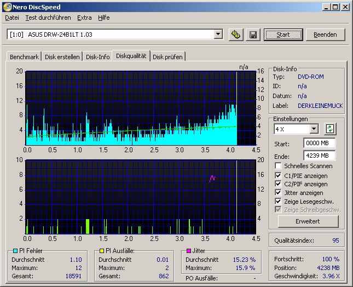Toggle the Jitter anzeigen checkbox
Viewport: 353px width, 287px height.
pyautogui.click(x=278, y=193)
